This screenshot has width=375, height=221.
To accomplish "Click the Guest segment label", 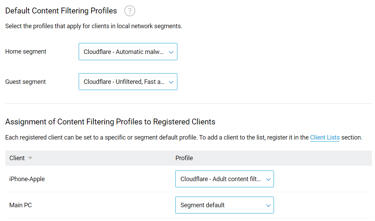I will click(x=25, y=82).
